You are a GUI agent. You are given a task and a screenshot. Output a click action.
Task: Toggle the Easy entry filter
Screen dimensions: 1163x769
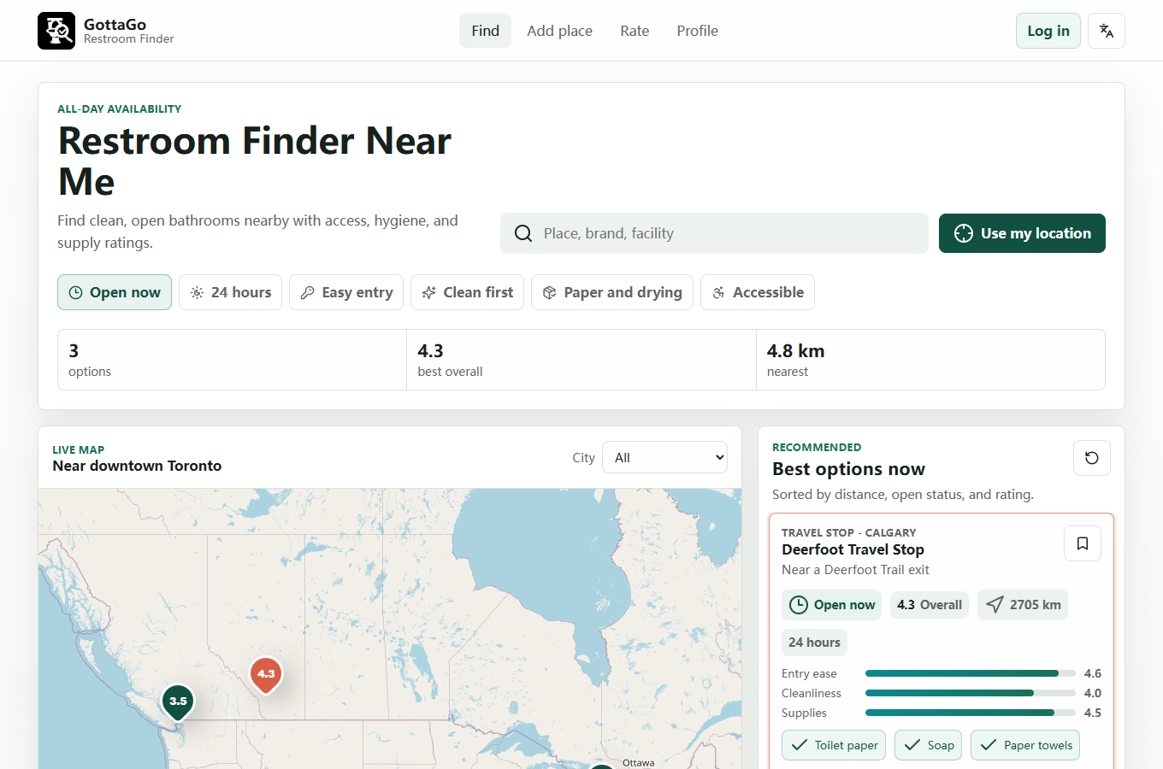(346, 292)
